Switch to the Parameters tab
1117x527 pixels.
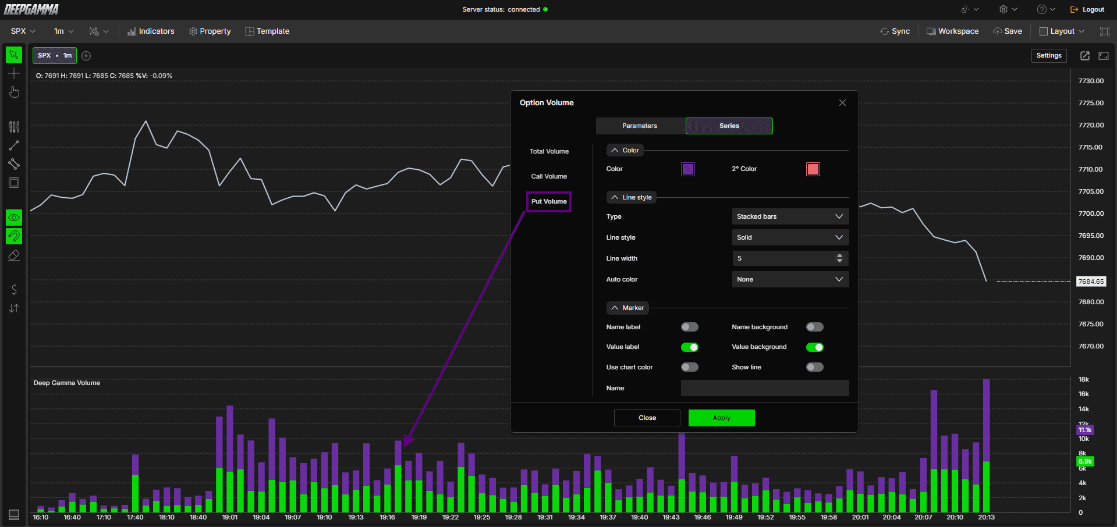640,126
